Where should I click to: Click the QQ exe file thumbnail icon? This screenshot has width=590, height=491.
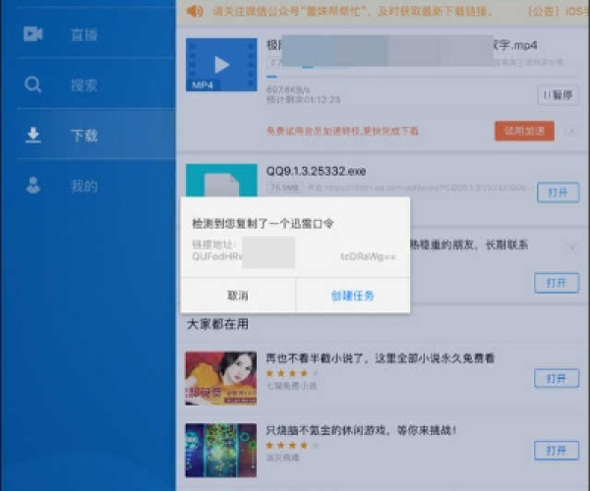pos(221,181)
